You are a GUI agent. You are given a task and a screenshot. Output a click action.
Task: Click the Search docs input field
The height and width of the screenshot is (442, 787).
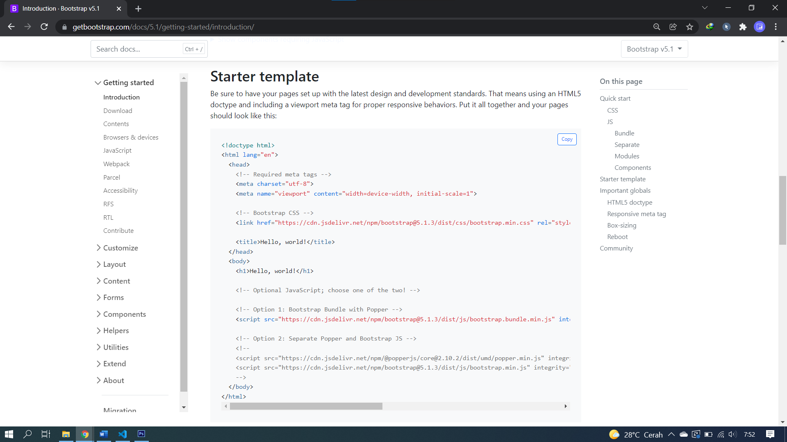point(149,49)
